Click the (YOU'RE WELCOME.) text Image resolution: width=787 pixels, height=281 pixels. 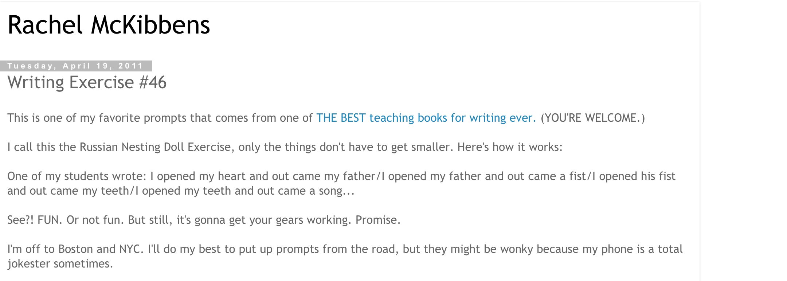593,118
